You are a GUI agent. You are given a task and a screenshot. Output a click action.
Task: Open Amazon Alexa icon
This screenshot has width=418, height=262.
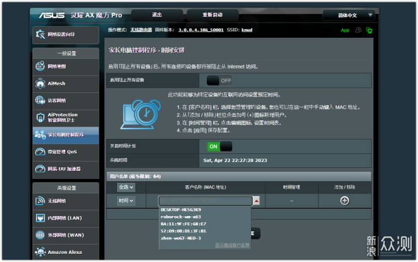(40, 252)
